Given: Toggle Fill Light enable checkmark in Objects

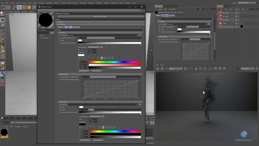Looking at the screenshot, I should [239, 16].
